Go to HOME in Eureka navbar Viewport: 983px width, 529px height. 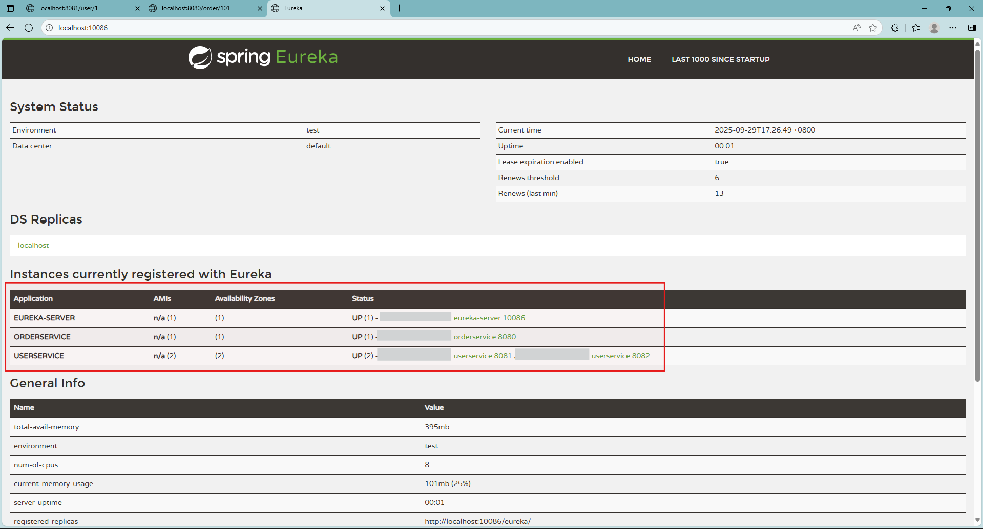pos(639,59)
